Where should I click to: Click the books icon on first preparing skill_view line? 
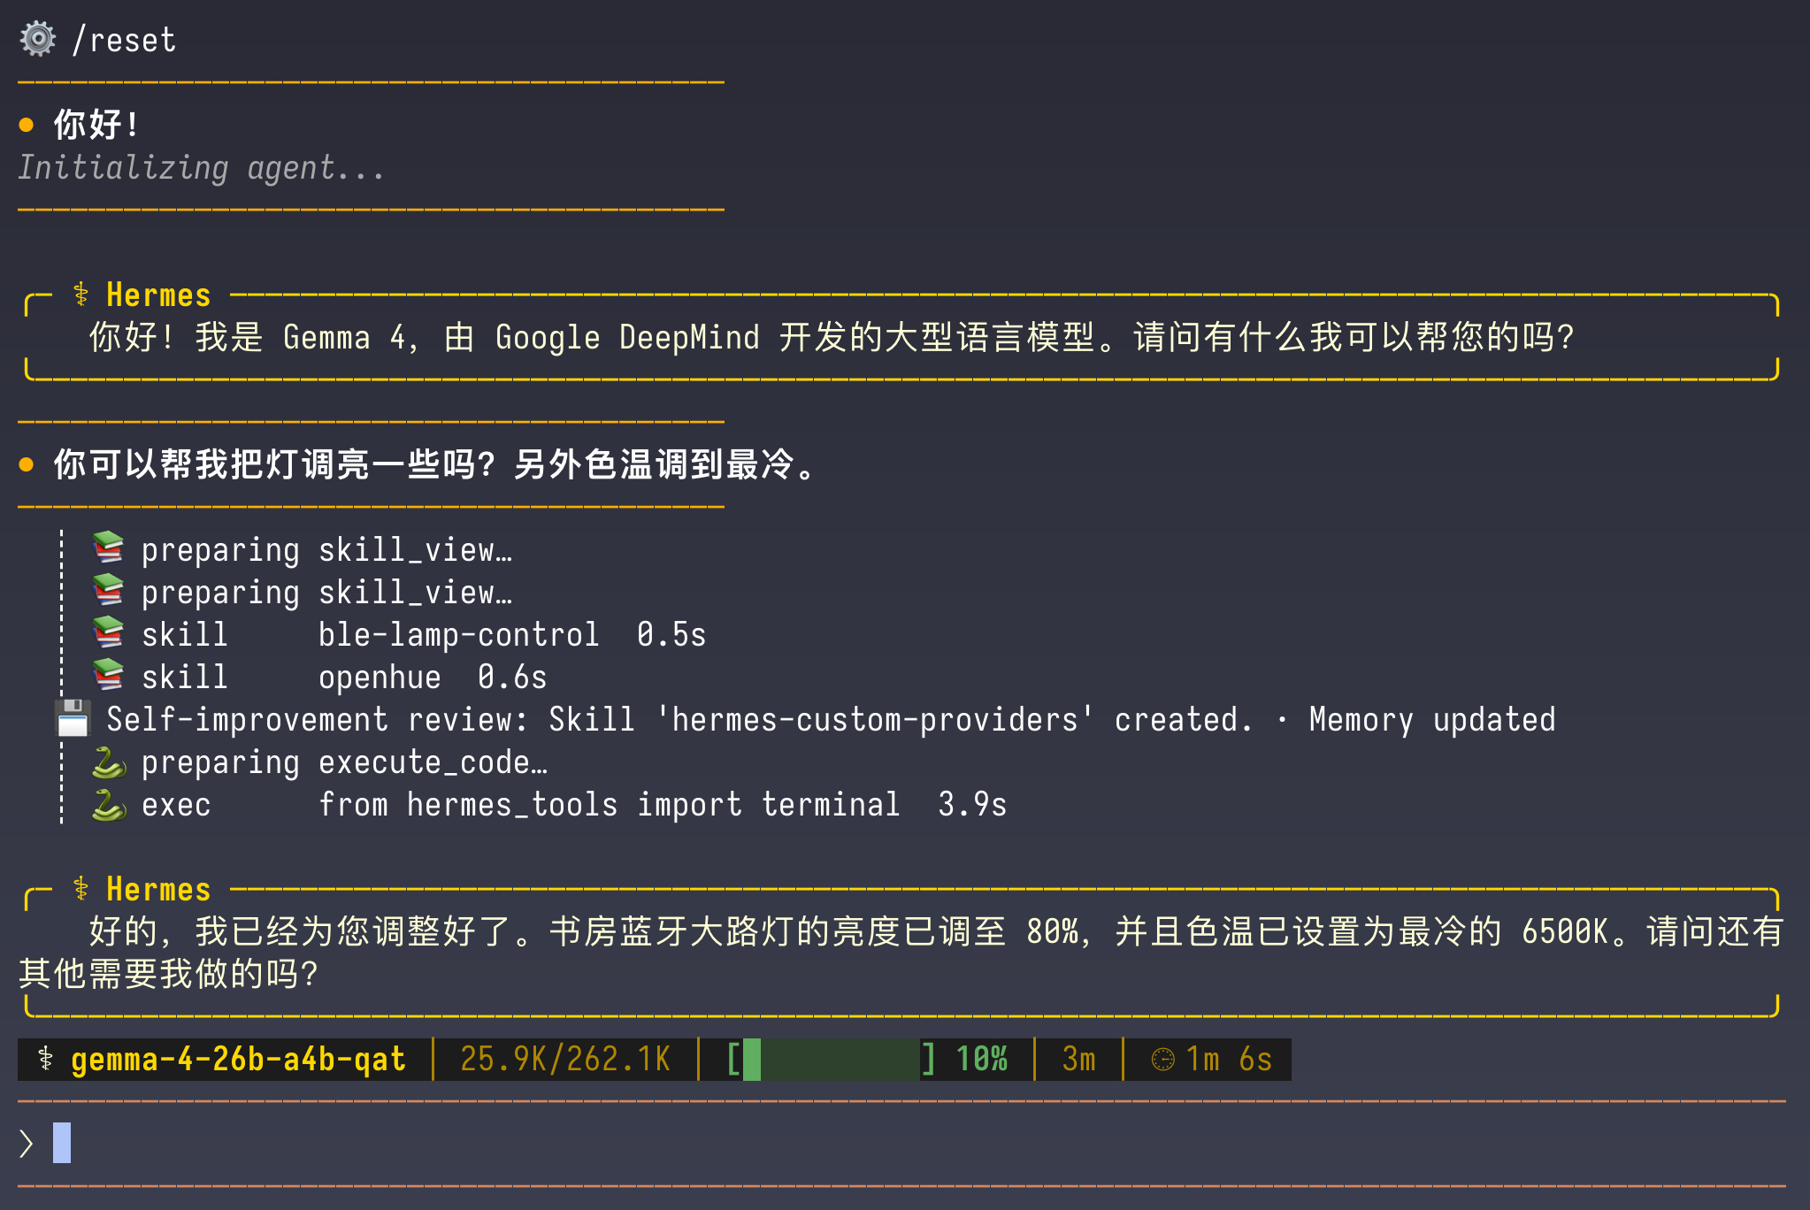click(108, 548)
